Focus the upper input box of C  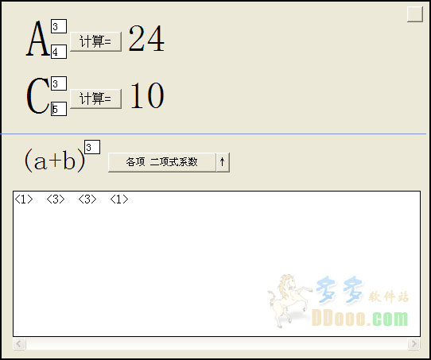tap(59, 83)
